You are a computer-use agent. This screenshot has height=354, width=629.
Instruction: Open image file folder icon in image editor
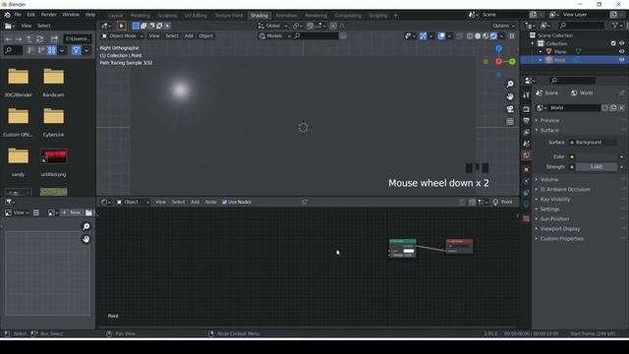coord(88,212)
